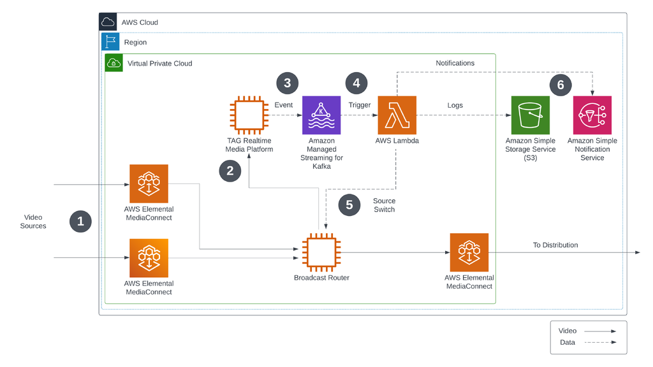The width and height of the screenshot is (653, 367).
Task: Select the Virtual Private Cloud icon
Action: click(x=114, y=62)
